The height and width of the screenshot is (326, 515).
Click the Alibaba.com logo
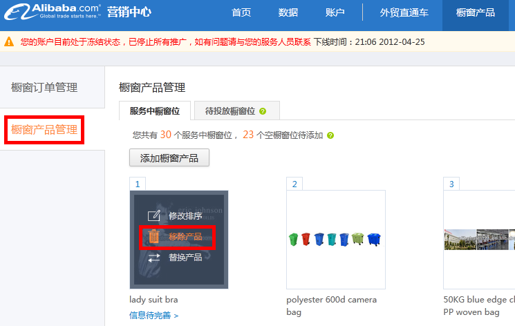[50, 12]
